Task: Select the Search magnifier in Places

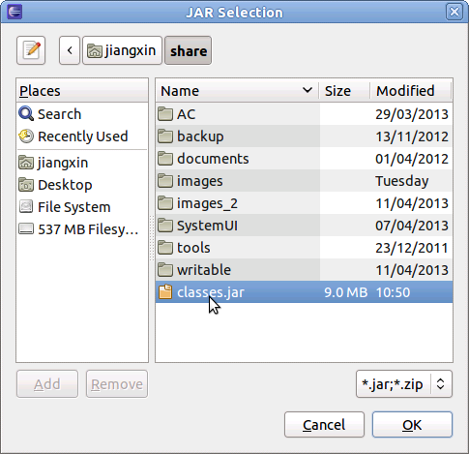Action: coord(26,114)
